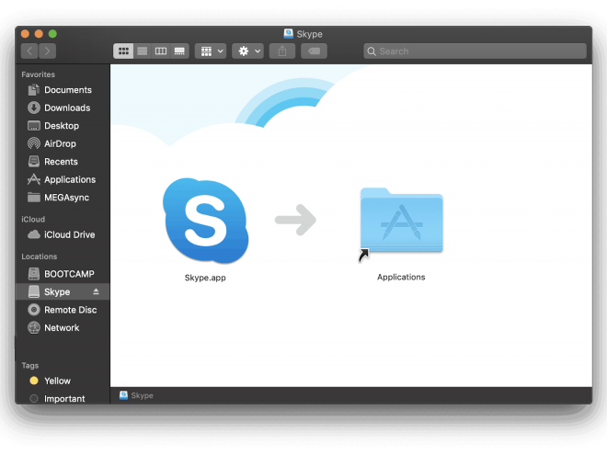Open Network in the sidebar
Image resolution: width=607 pixels, height=455 pixels.
(x=63, y=328)
